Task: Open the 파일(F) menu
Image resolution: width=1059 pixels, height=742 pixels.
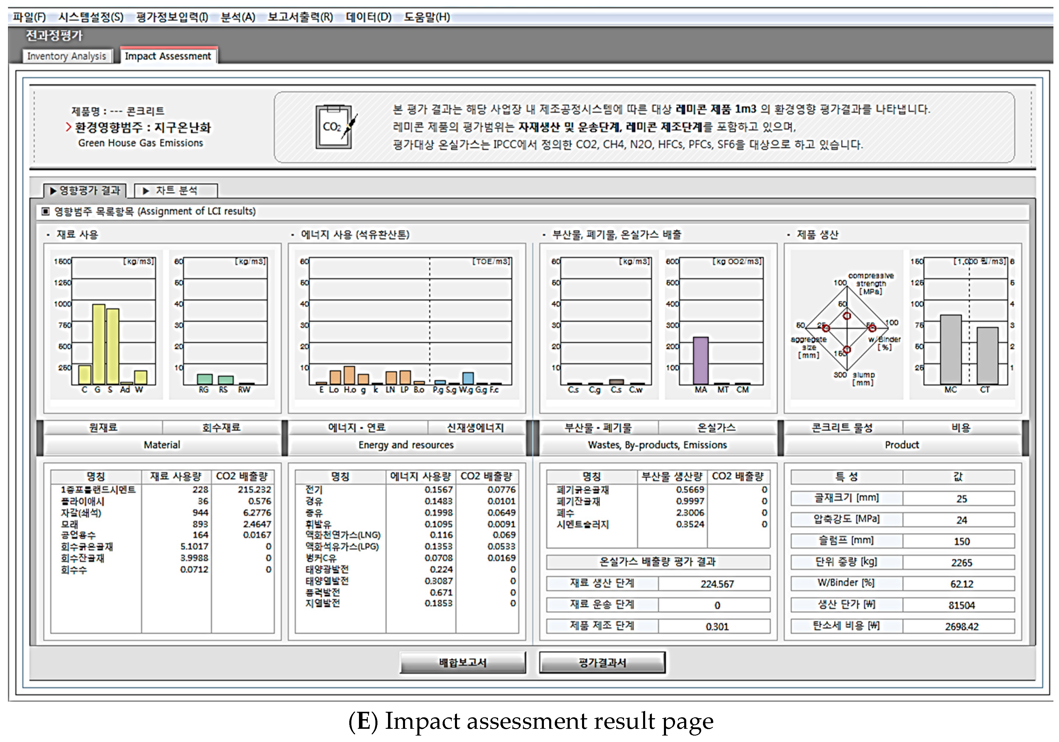Action: 29,17
